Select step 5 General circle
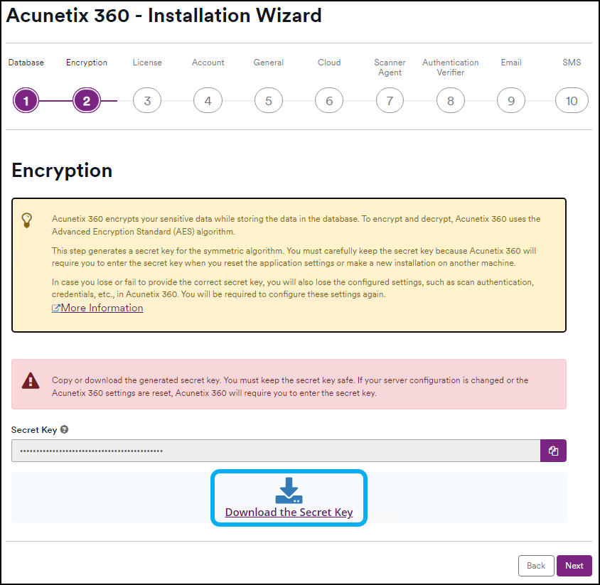The image size is (600, 585). click(269, 101)
